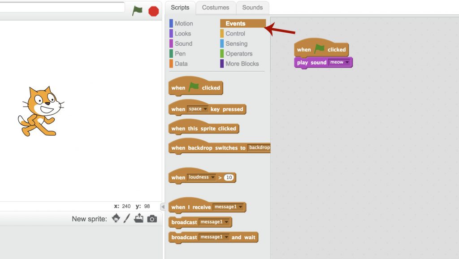Expand message1 dropdown in when I receive block
Viewport: 459px width, 259px height.
[x=241, y=207]
